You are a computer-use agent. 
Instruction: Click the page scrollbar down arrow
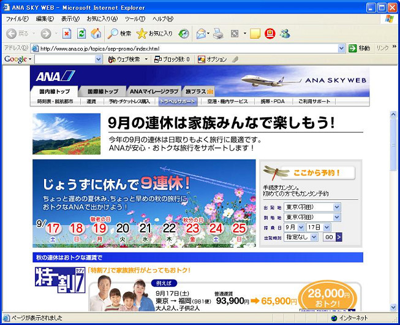393,308
